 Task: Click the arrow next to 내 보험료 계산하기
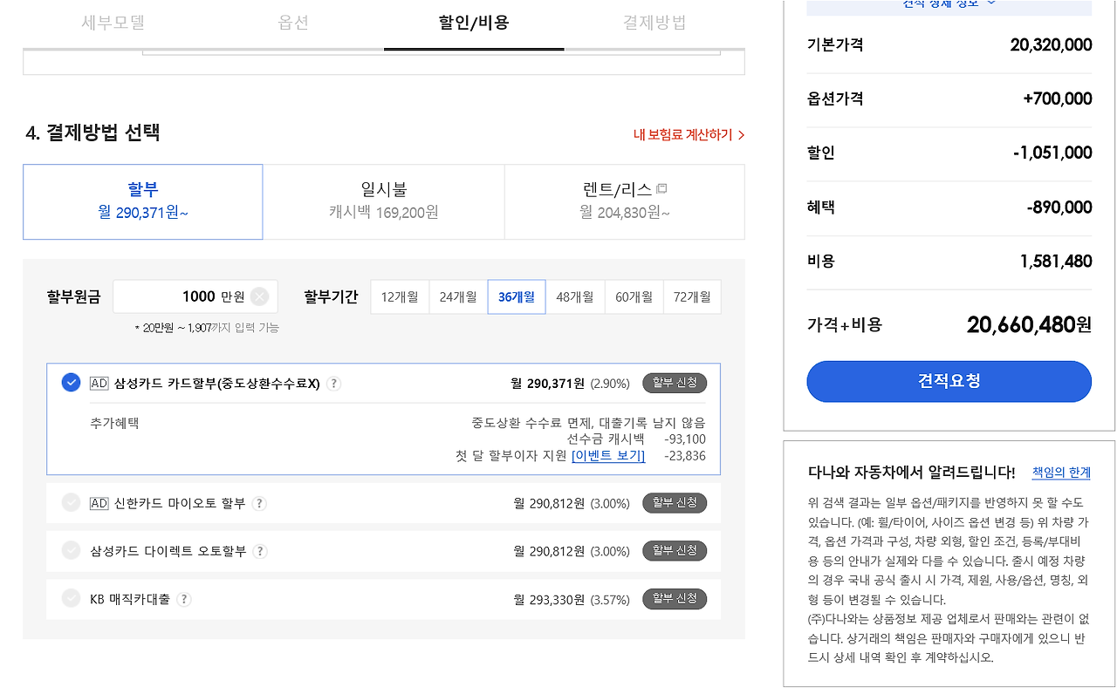tap(741, 135)
